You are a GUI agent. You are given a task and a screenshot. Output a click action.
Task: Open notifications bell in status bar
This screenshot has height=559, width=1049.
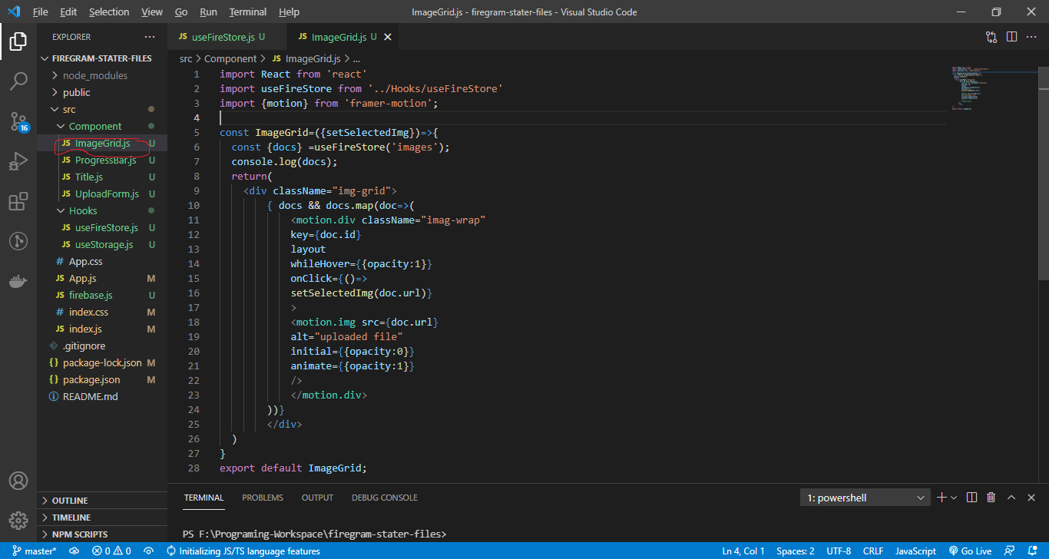(1034, 551)
